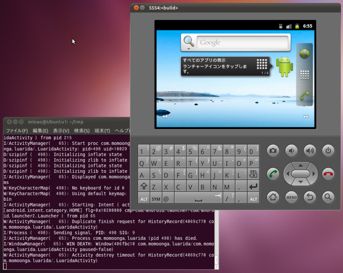Tap the green phone icon in launcher sidebar
343x273 pixels.
coord(304,93)
